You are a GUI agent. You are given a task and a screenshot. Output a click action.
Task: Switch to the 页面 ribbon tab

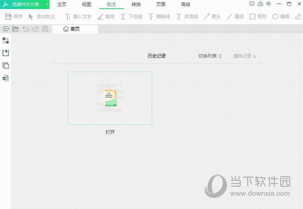click(161, 4)
